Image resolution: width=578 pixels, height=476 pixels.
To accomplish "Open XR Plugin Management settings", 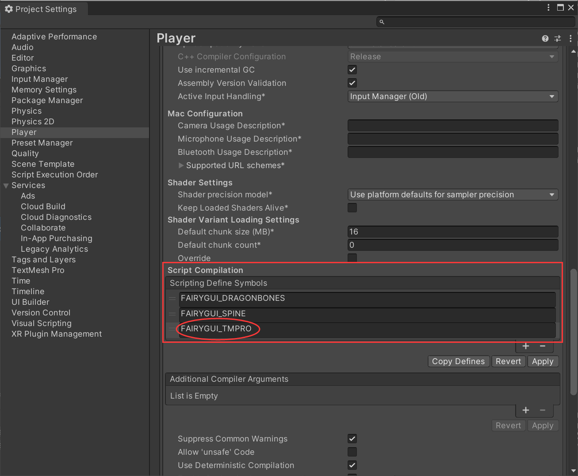I will point(57,334).
